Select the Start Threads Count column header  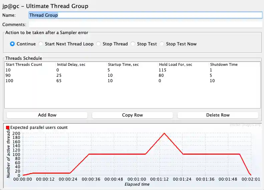(30, 64)
